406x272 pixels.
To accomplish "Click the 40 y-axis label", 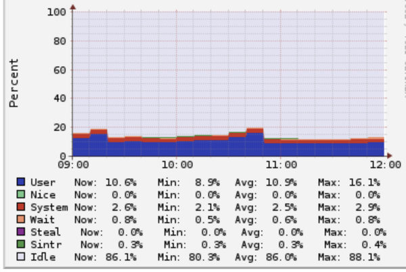I will tap(60, 98).
